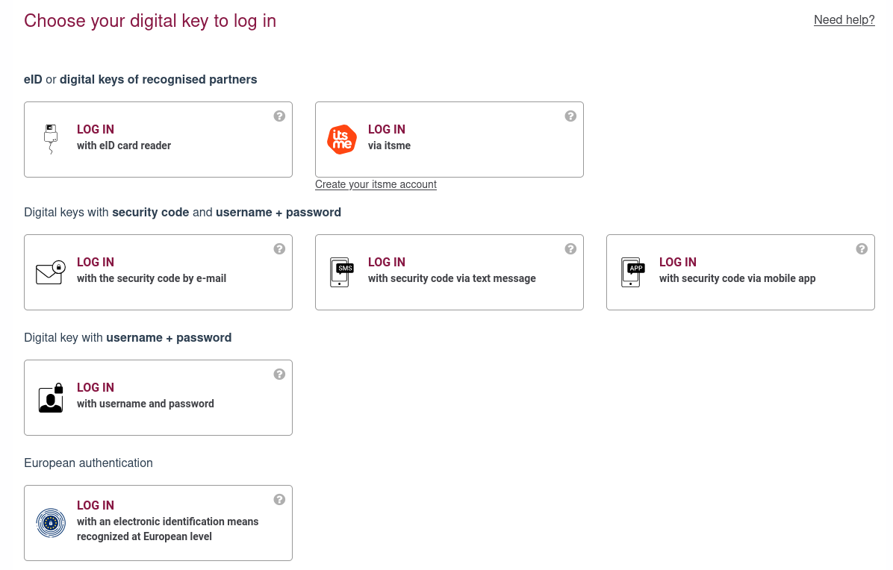Click the mobile APP phone icon
Image resolution: width=893 pixels, height=570 pixels.
pyautogui.click(x=632, y=272)
